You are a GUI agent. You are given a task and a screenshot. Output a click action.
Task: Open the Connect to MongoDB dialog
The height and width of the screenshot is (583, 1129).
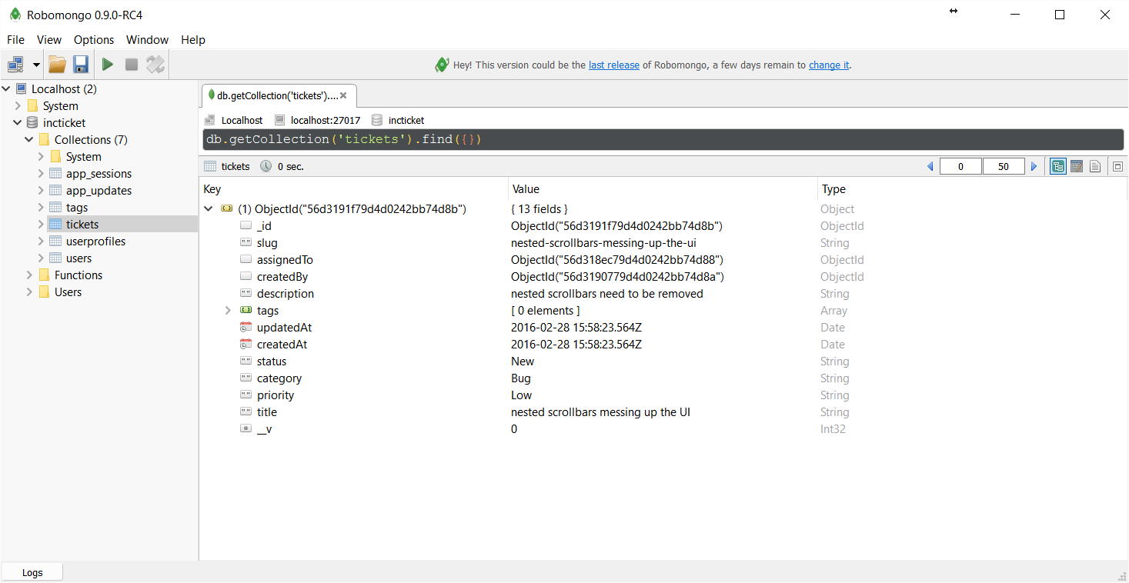(14, 64)
